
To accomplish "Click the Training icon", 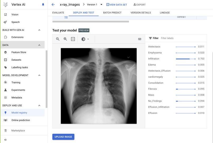I will (x=6, y=82).
